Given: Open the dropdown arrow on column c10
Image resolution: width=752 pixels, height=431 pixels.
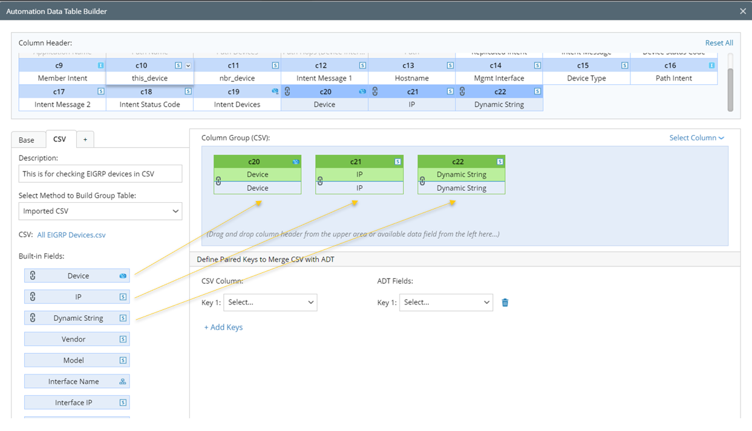Looking at the screenshot, I should (188, 65).
